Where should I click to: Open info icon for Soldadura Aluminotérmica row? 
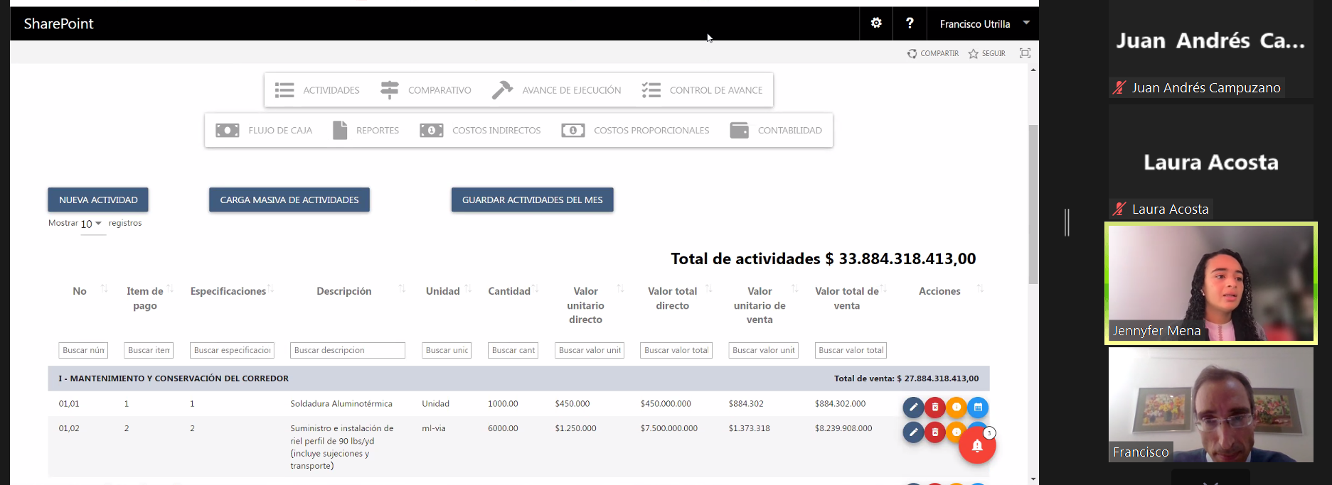pyautogui.click(x=957, y=408)
